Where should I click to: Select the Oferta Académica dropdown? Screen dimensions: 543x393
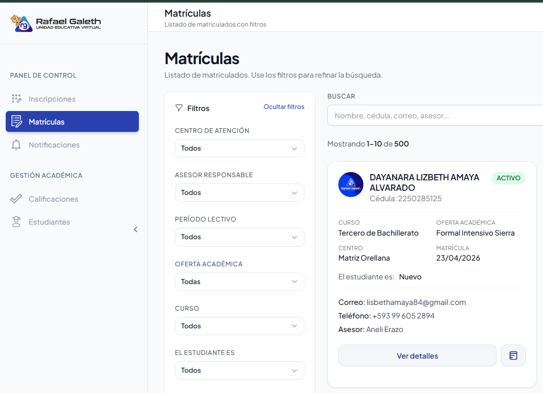239,281
